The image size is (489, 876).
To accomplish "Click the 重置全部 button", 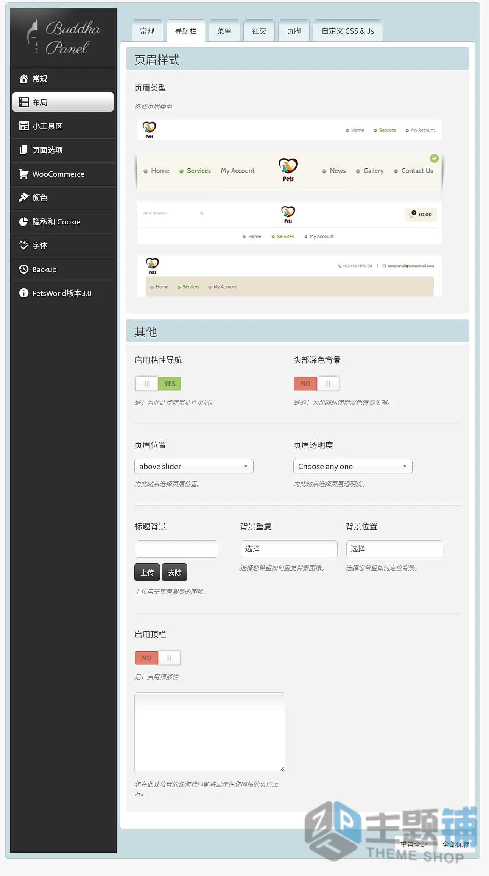I will [414, 844].
